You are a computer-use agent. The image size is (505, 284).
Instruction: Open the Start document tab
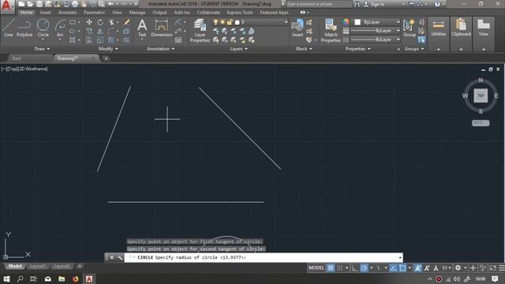pos(17,58)
